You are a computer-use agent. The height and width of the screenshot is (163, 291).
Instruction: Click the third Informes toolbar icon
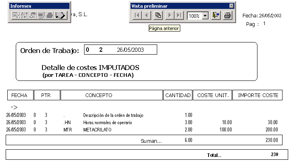(x=32, y=16)
